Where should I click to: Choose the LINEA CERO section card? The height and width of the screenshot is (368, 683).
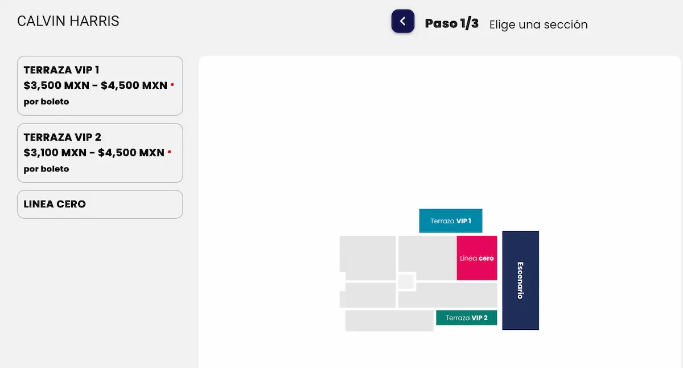click(100, 204)
